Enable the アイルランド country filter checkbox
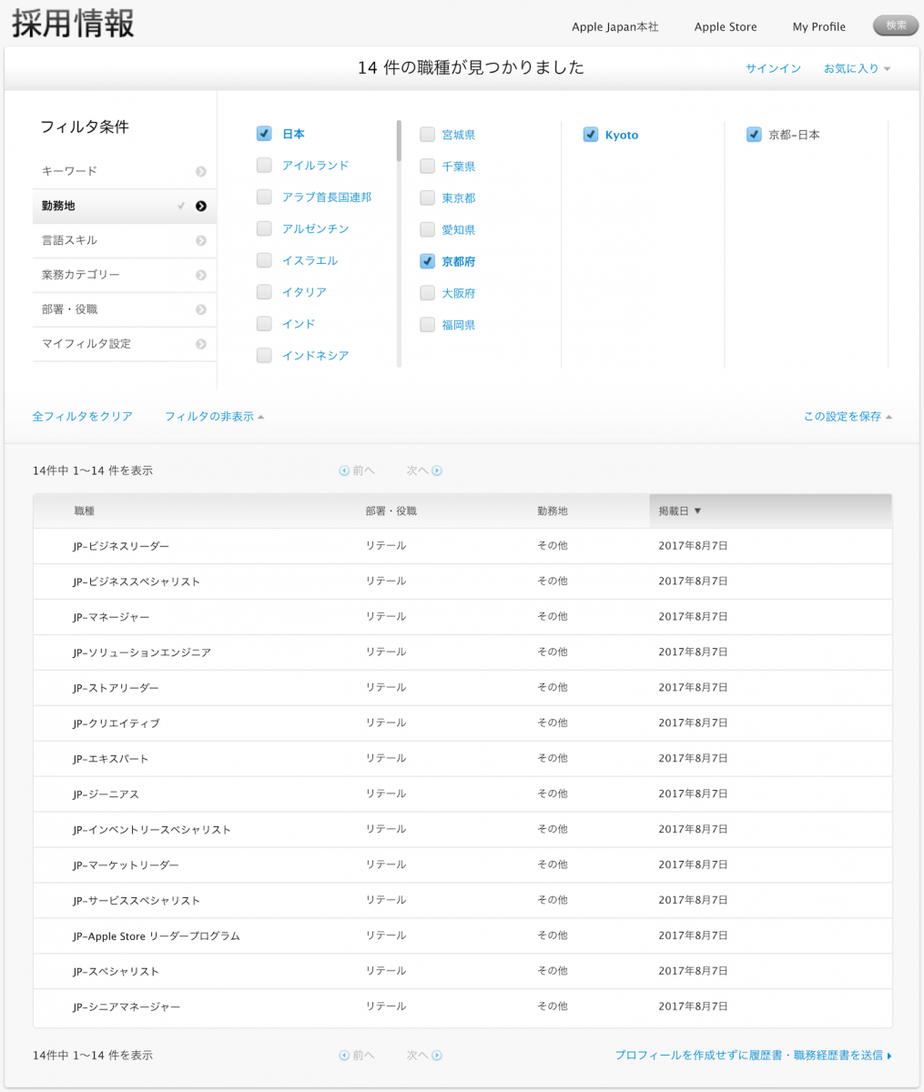Viewport: 924px width, 1092px height. [x=264, y=166]
